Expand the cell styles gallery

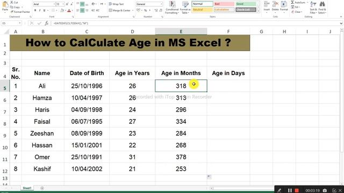tap(258, 11)
